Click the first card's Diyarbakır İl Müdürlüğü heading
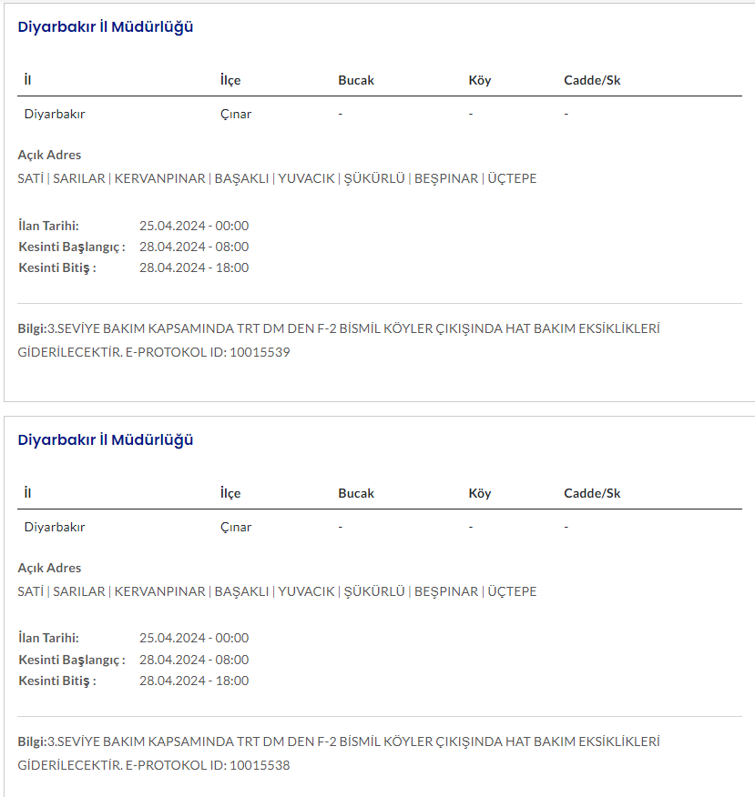This screenshot has width=755, height=797. (x=106, y=27)
